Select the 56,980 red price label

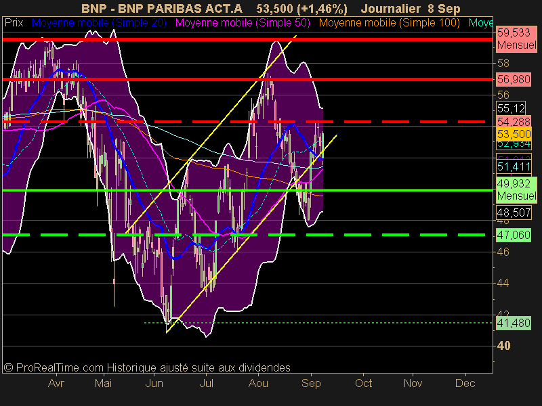514,79
